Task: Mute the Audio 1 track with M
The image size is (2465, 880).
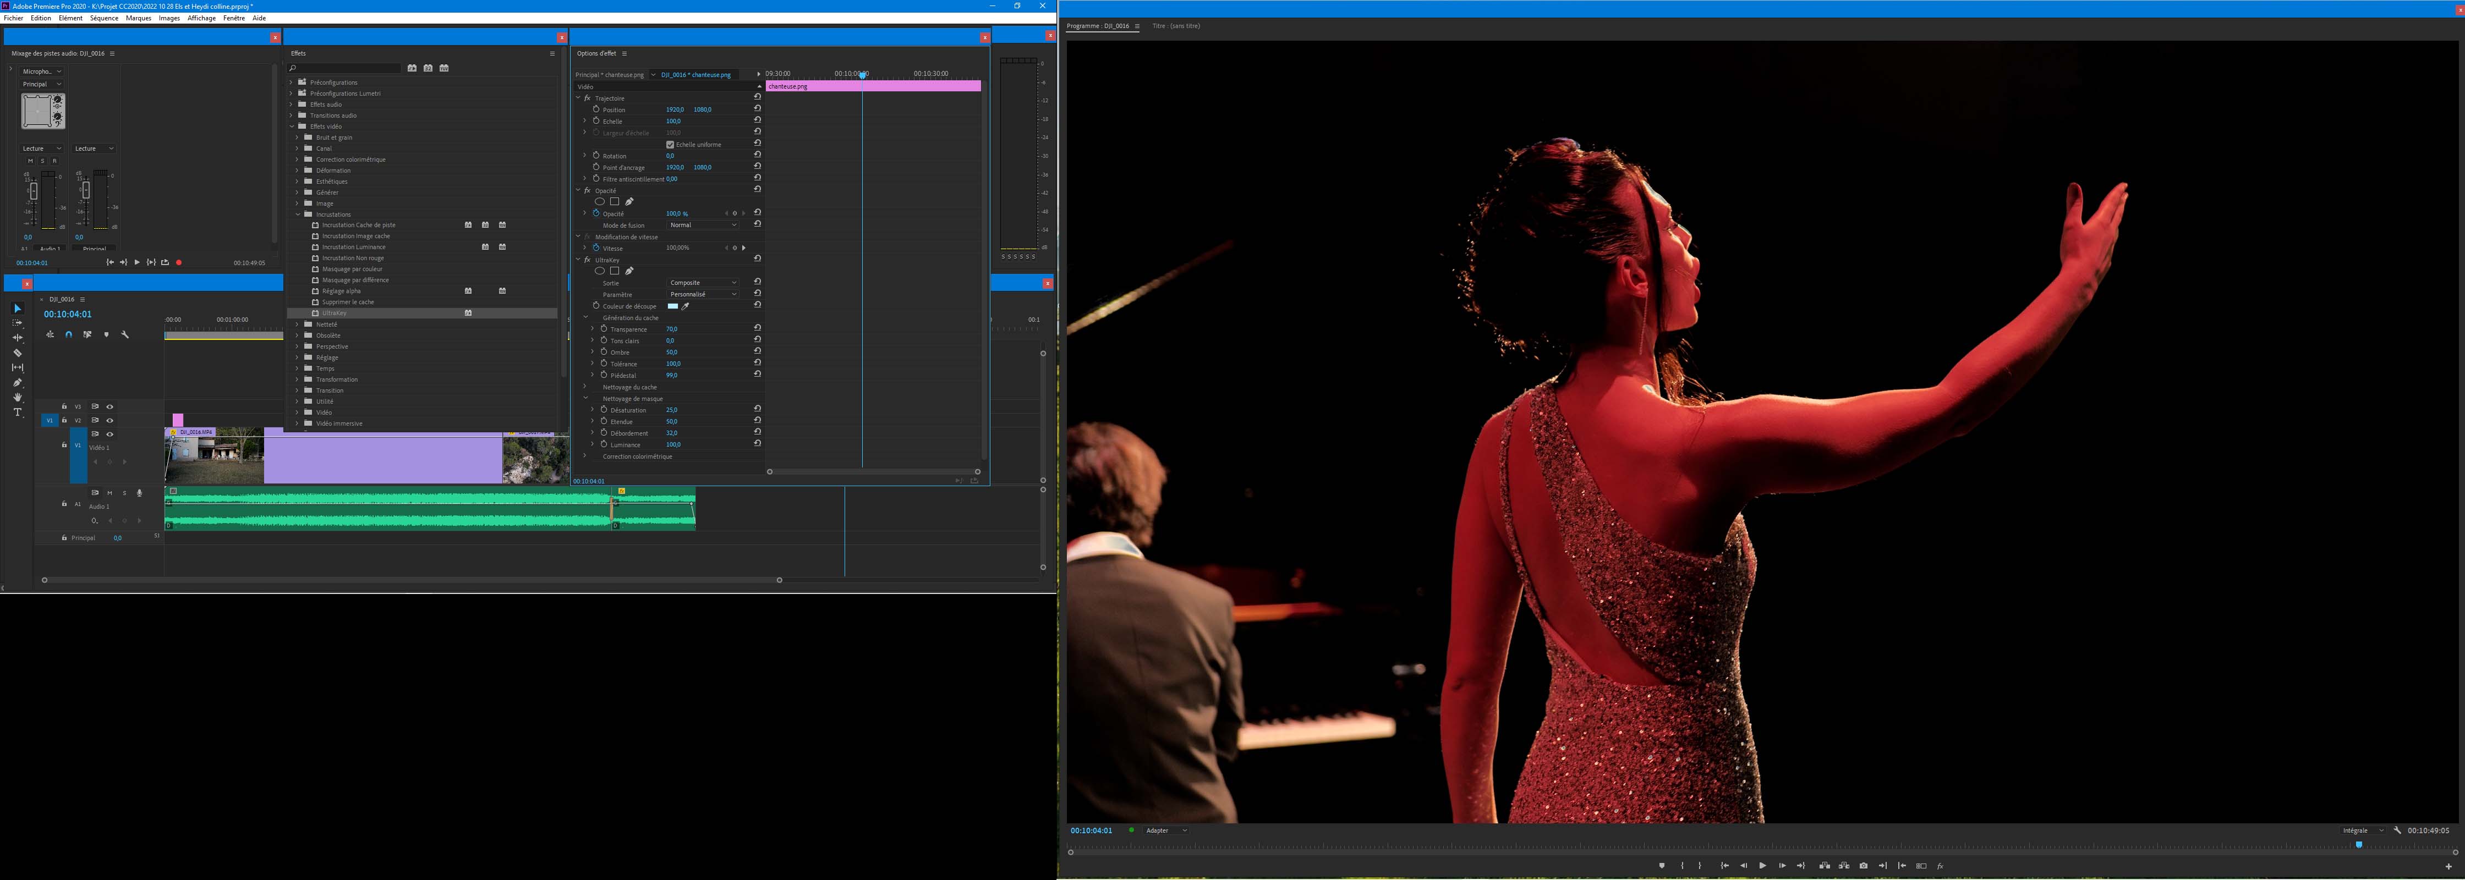Action: click(110, 493)
